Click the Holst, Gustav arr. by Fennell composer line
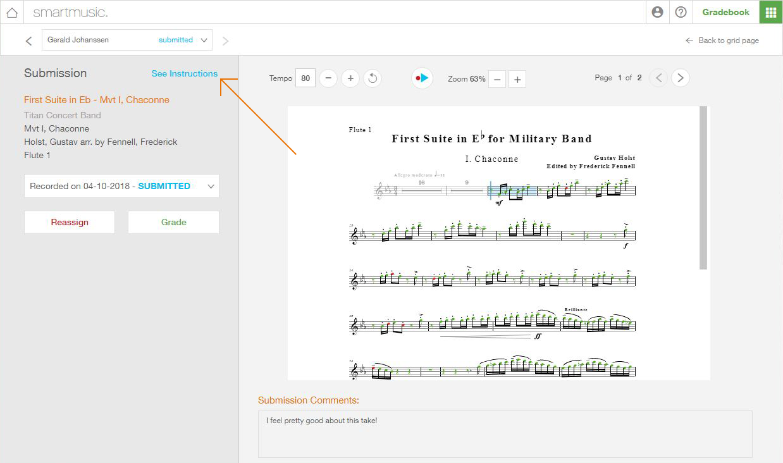Image resolution: width=783 pixels, height=463 pixels. coord(101,142)
